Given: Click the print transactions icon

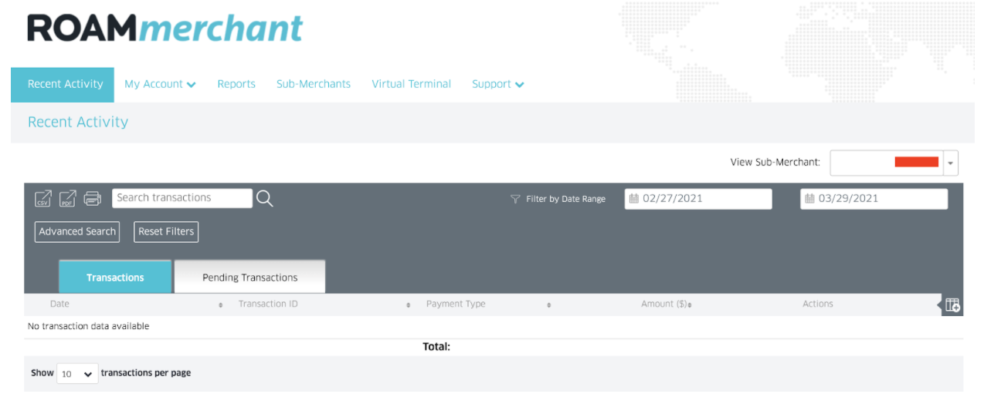Looking at the screenshot, I should (93, 198).
